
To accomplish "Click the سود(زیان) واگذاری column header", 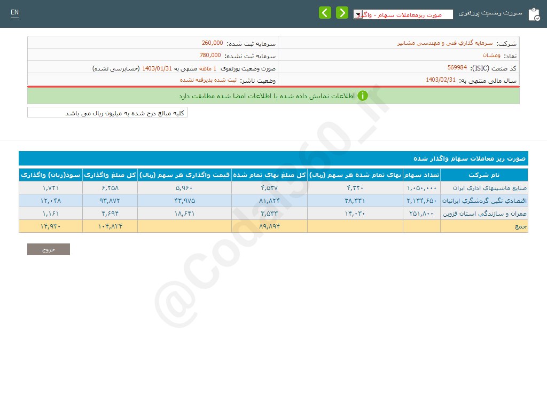I will [51, 175].
